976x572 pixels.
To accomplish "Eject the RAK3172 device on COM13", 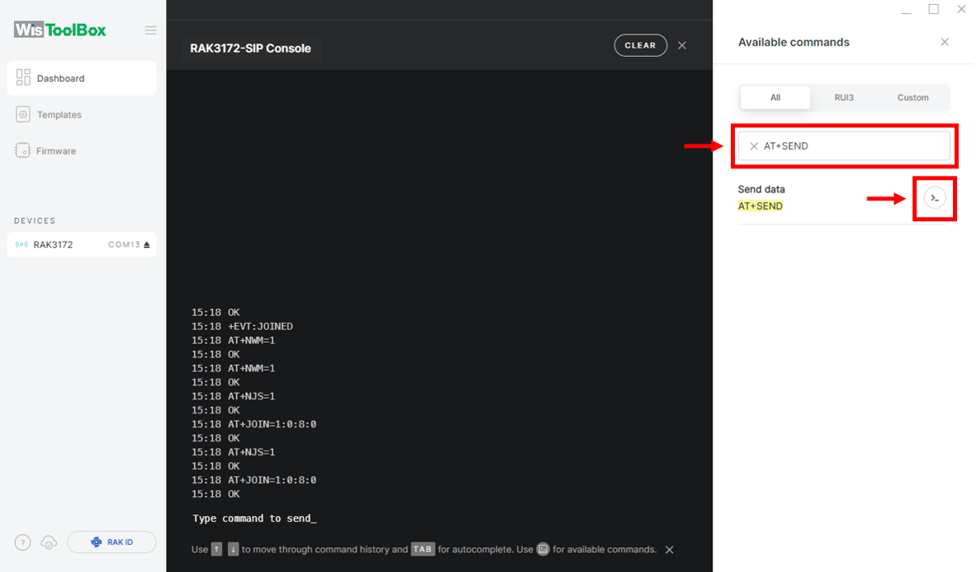I will [x=147, y=244].
